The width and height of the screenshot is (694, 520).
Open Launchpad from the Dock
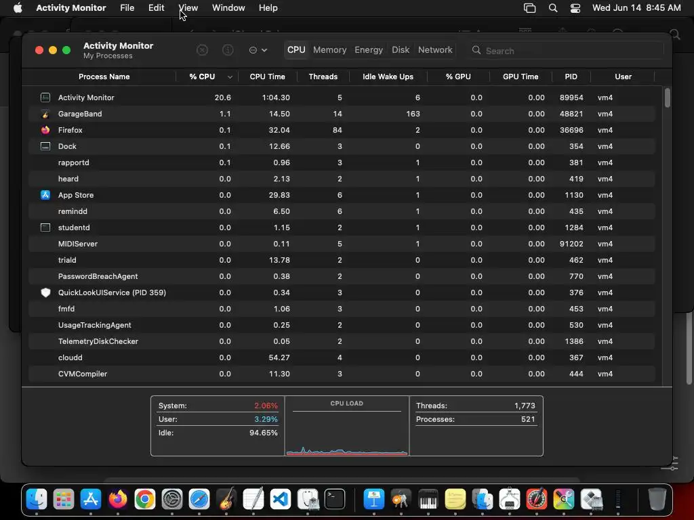[x=64, y=500]
